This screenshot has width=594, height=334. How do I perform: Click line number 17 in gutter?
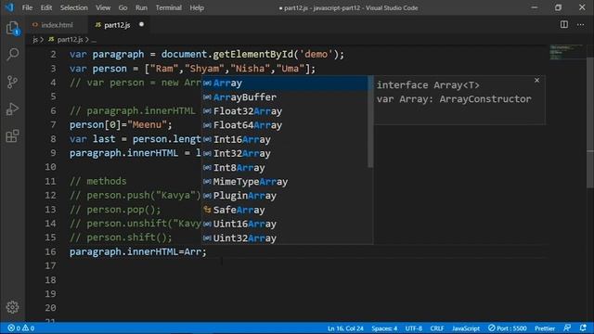pos(50,266)
